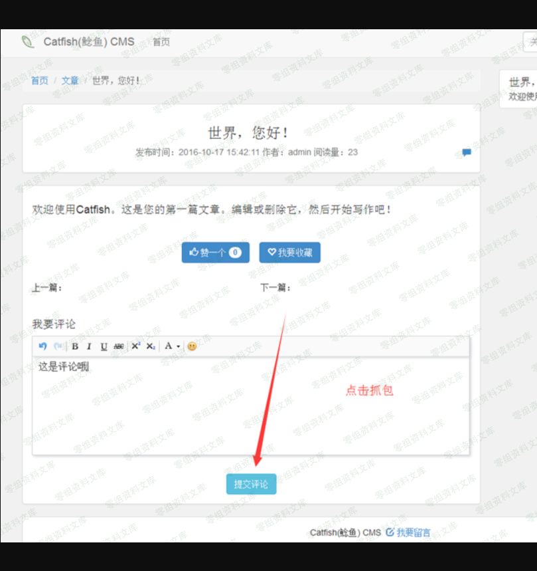Click the redo icon in comment editor
Image resolution: width=537 pixels, height=571 pixels.
58,346
